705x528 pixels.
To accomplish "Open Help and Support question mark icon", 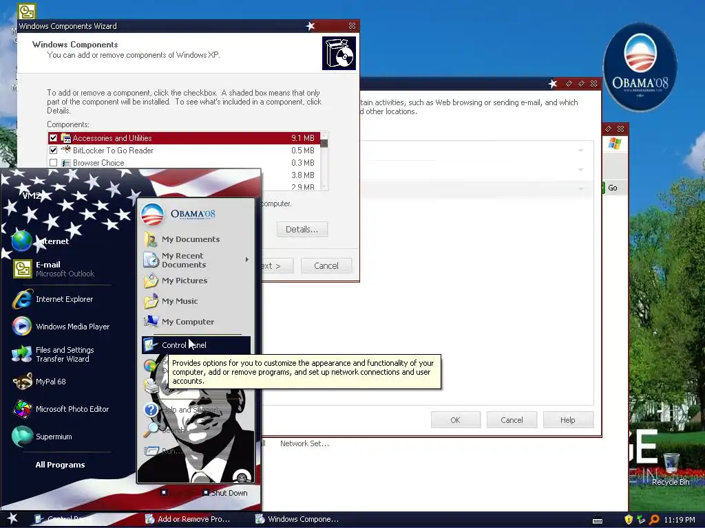I will coord(151,410).
